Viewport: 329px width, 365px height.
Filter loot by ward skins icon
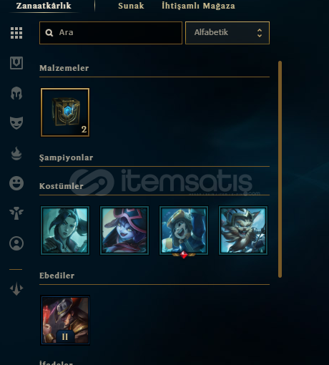pos(16,213)
